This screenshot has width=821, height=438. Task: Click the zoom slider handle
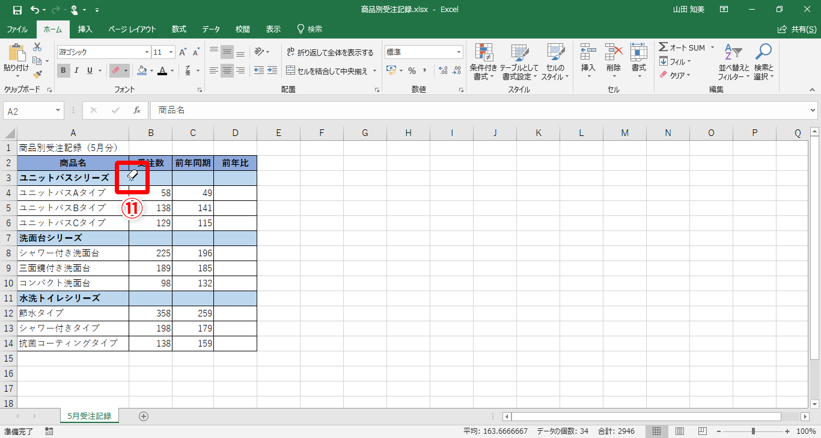[753, 431]
